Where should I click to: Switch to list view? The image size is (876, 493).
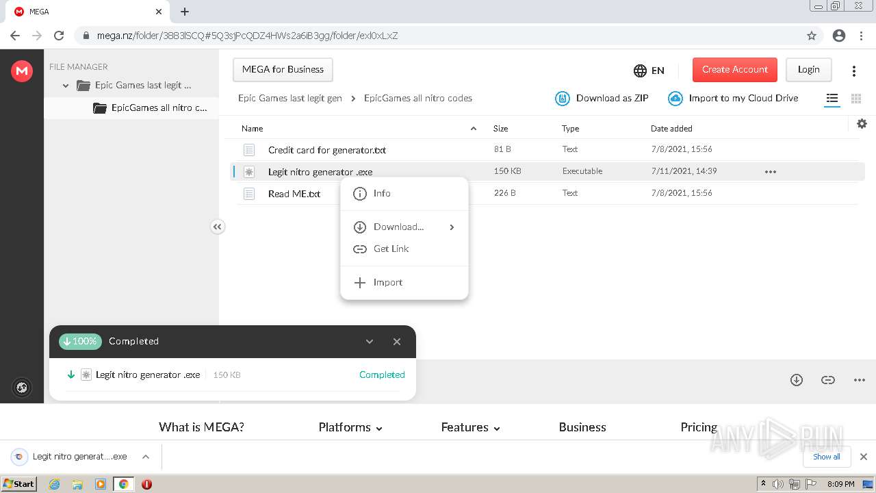click(x=832, y=99)
